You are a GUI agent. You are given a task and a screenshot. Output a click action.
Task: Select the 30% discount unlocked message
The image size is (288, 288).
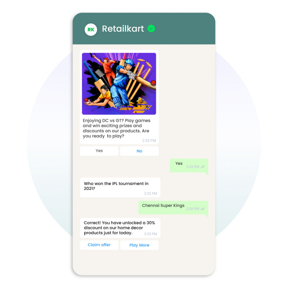(120, 228)
